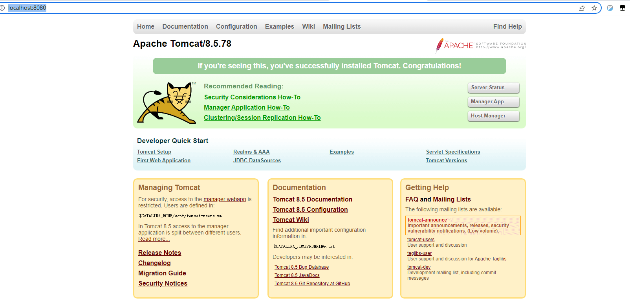Launch the Manager App button
The image size is (630, 306).
(x=494, y=102)
